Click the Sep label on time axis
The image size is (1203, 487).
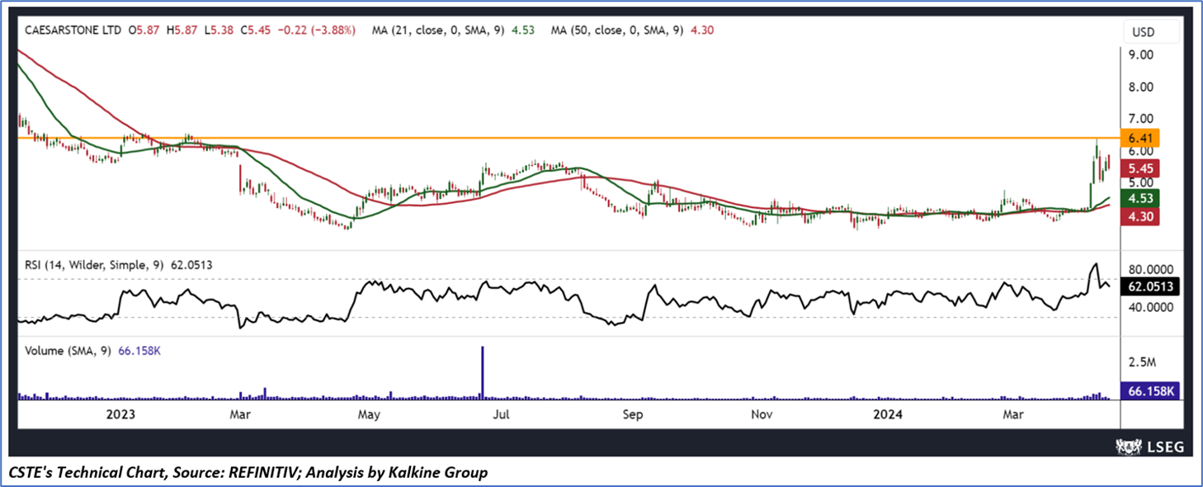click(633, 414)
